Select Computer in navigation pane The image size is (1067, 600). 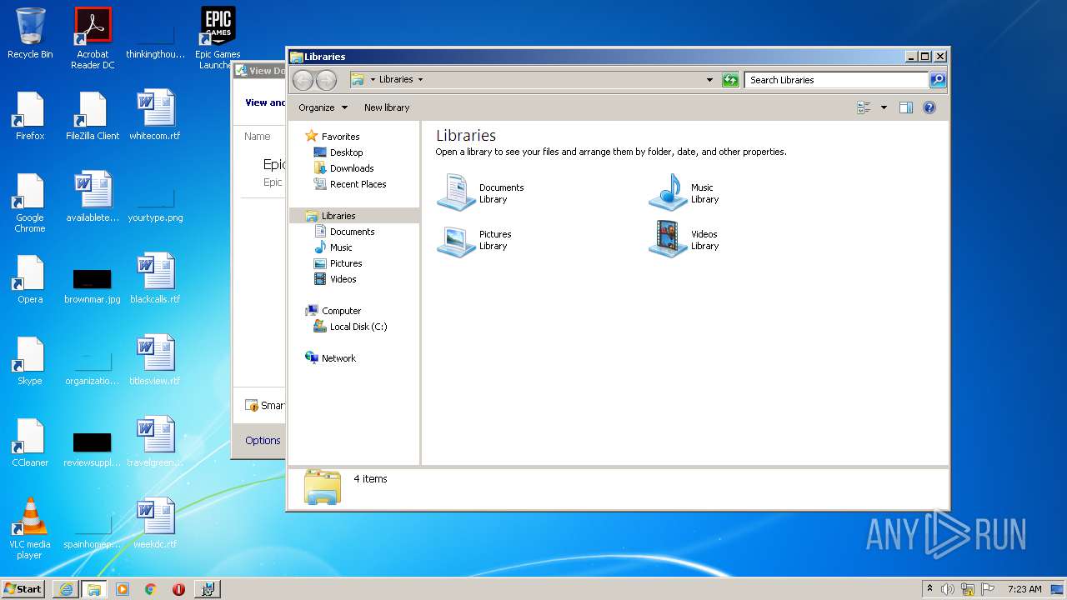[341, 311]
